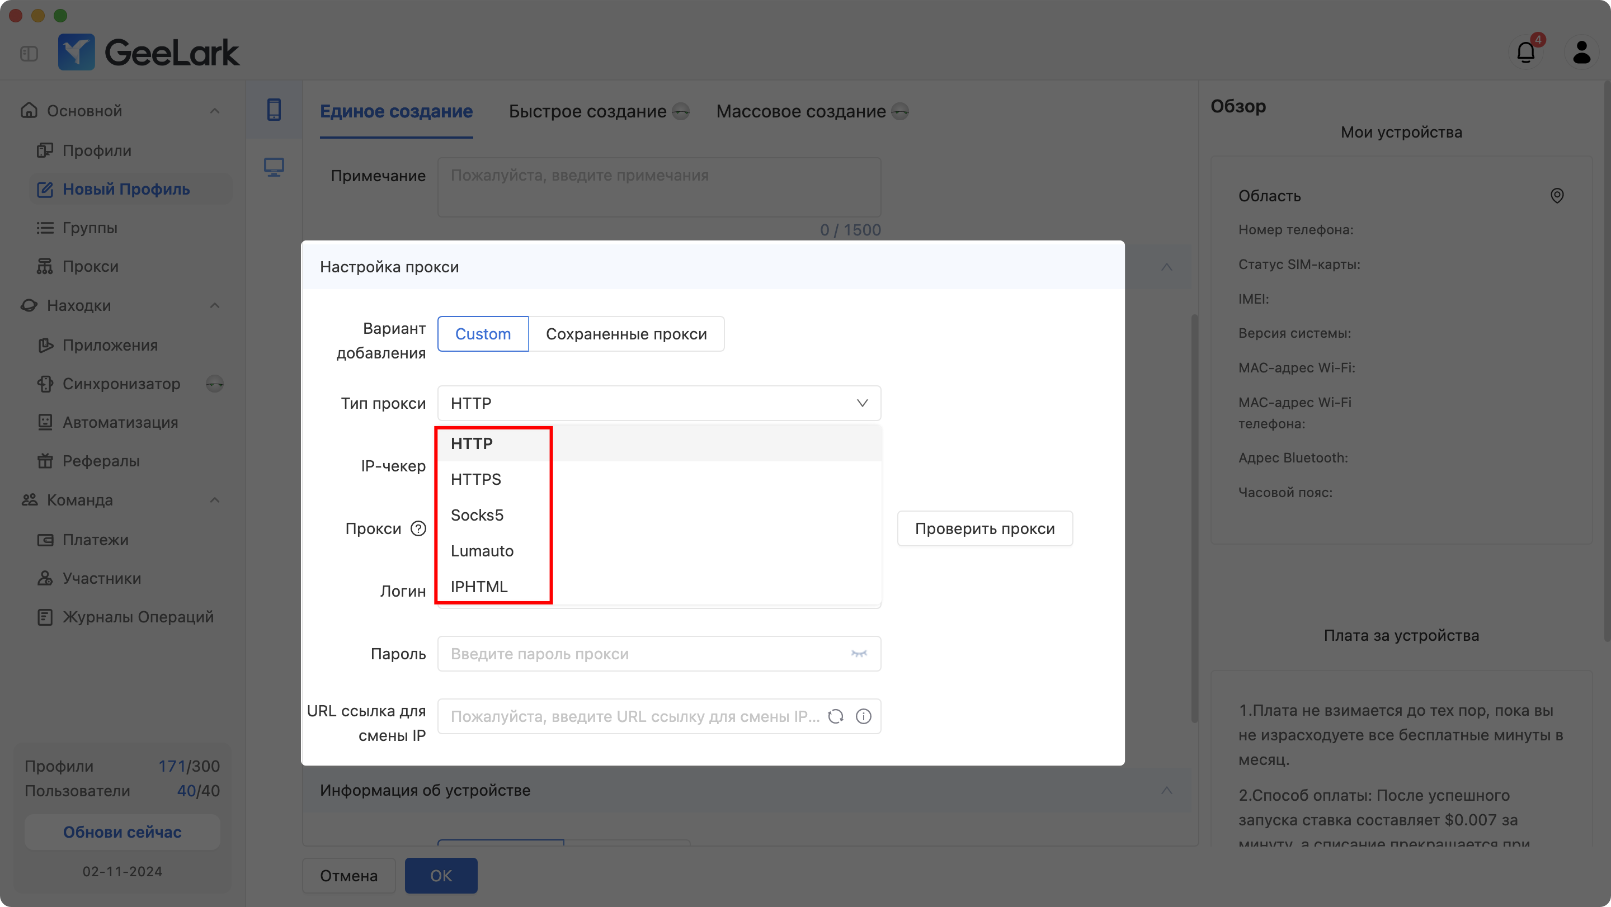Select the mobile phone profile icon

(274, 110)
